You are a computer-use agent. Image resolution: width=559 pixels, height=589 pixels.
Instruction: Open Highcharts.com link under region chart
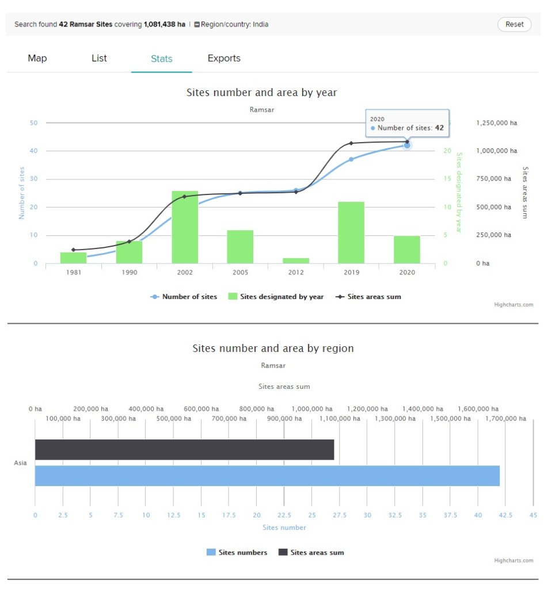pyautogui.click(x=514, y=560)
